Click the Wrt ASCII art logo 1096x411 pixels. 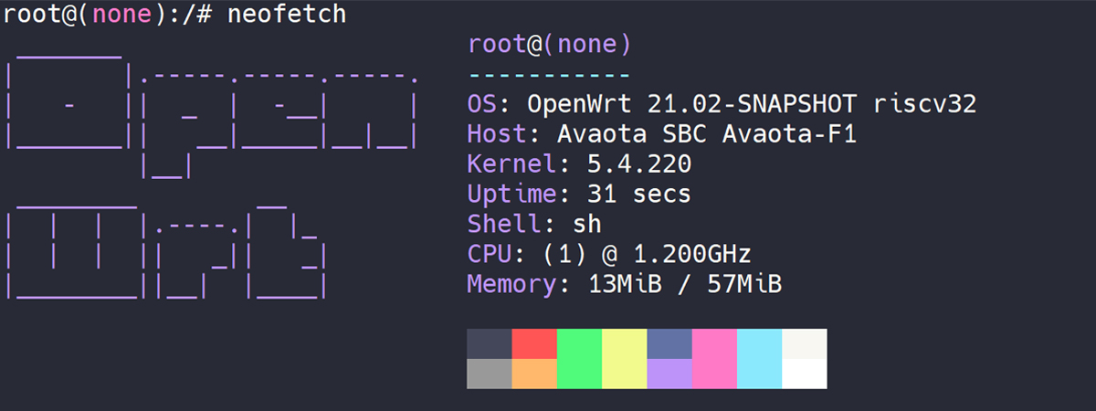(x=165, y=251)
